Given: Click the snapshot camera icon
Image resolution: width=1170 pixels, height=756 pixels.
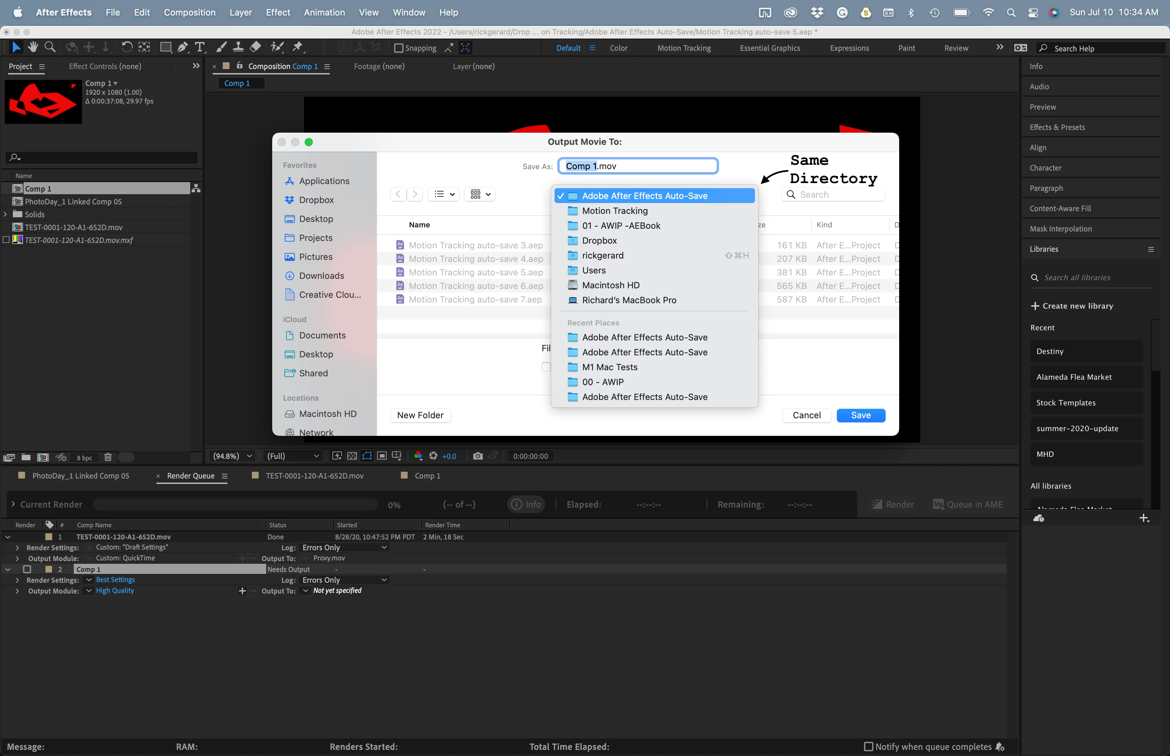Looking at the screenshot, I should click(x=477, y=456).
